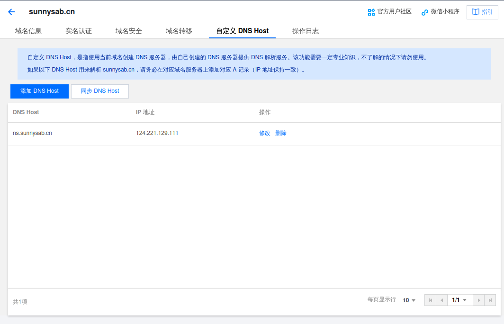This screenshot has width=504, height=324.
Task: 点击删除链接移除该 DNS Host
Action: coord(281,133)
